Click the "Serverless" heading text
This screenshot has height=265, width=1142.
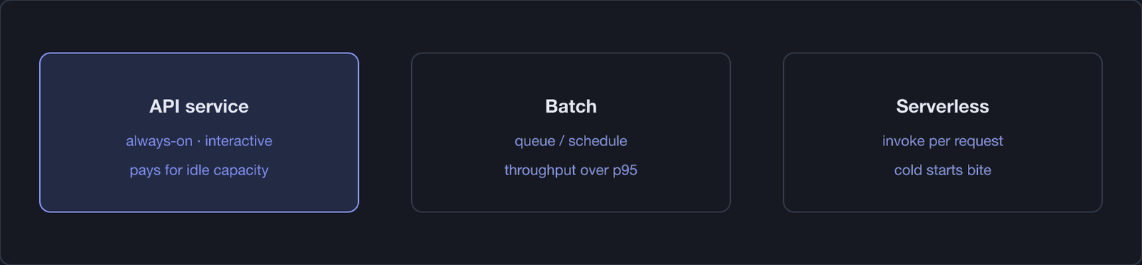tap(943, 106)
